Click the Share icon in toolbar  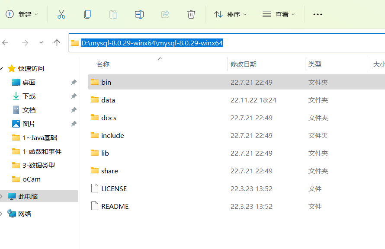[165, 14]
